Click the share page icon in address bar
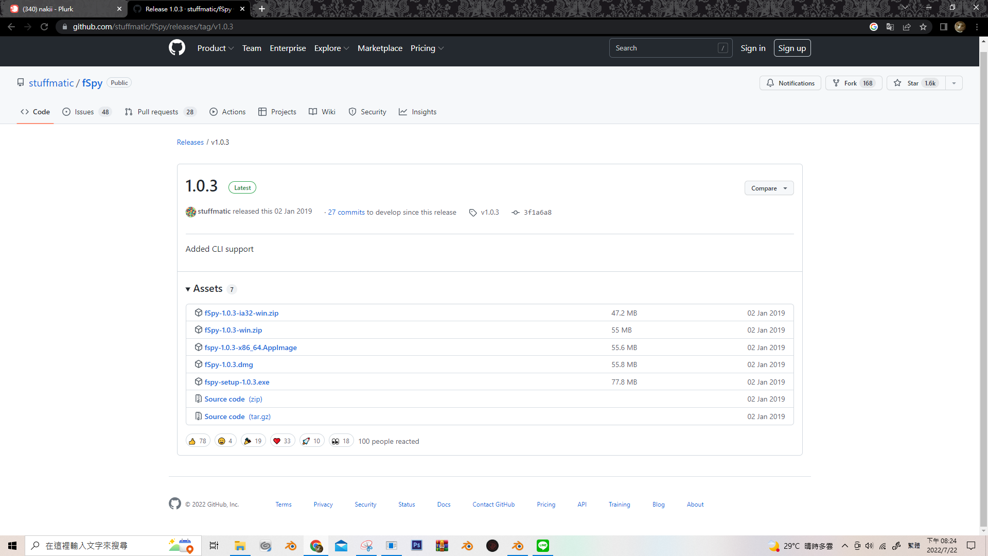This screenshot has width=988, height=556. pos(907,27)
